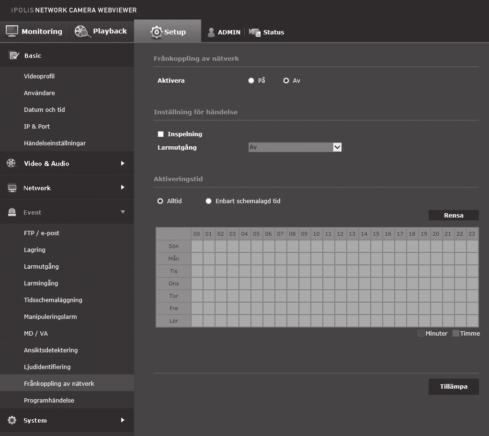Choose Enbart schemalagd tid option
The image size is (489, 436).
coord(209,201)
